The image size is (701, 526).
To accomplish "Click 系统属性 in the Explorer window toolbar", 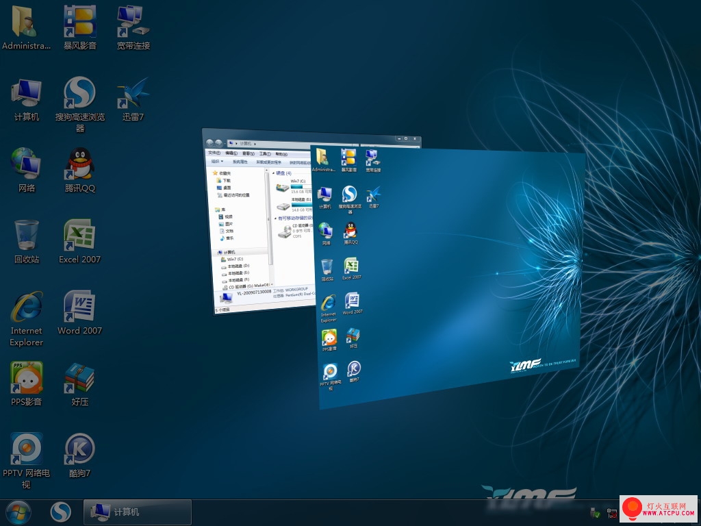I will pos(240,162).
